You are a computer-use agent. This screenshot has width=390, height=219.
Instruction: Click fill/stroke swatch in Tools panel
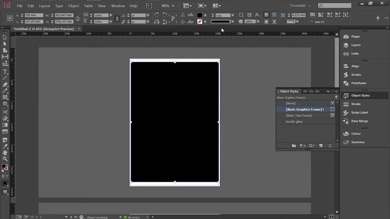click(x=4, y=167)
